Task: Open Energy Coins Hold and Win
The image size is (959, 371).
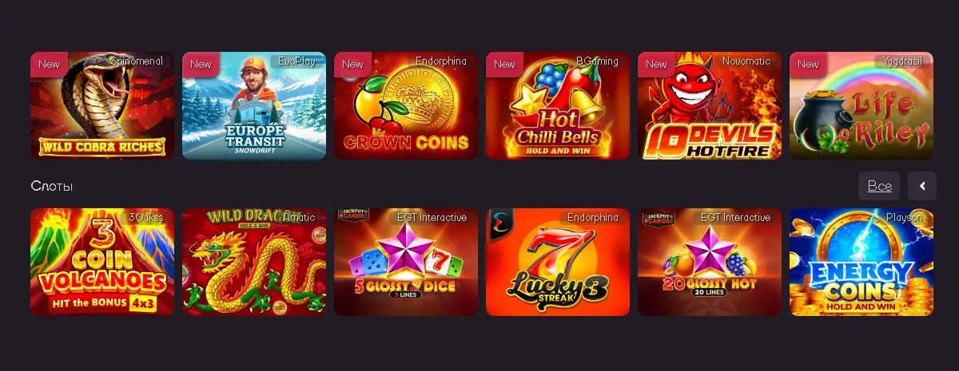Action: click(862, 262)
